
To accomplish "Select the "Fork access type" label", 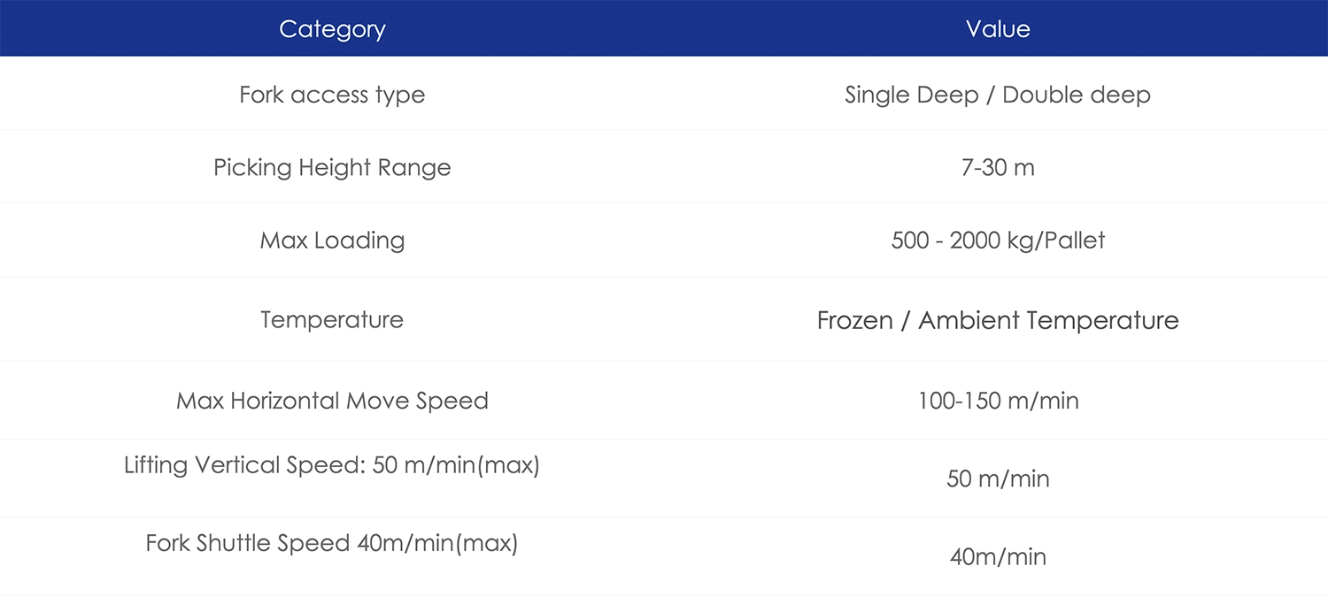I will pyautogui.click(x=332, y=95).
